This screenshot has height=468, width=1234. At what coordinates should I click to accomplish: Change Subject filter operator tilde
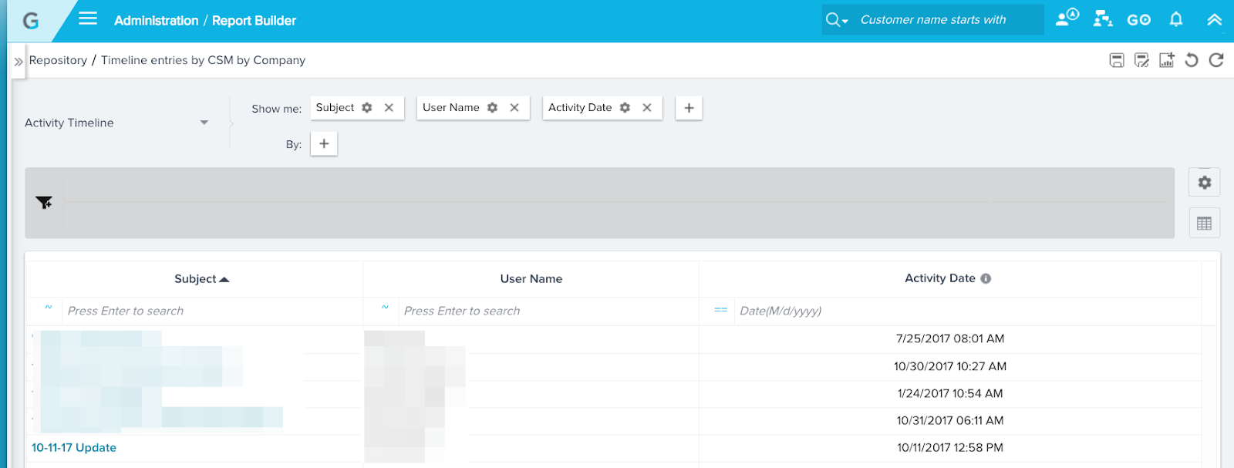pos(48,308)
